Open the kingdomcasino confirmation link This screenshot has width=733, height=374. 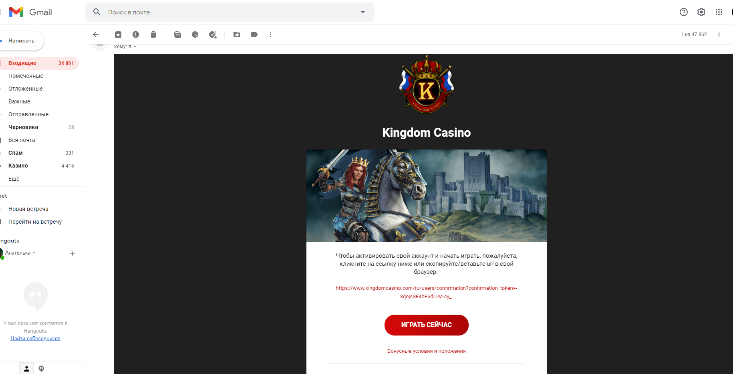[427, 292]
